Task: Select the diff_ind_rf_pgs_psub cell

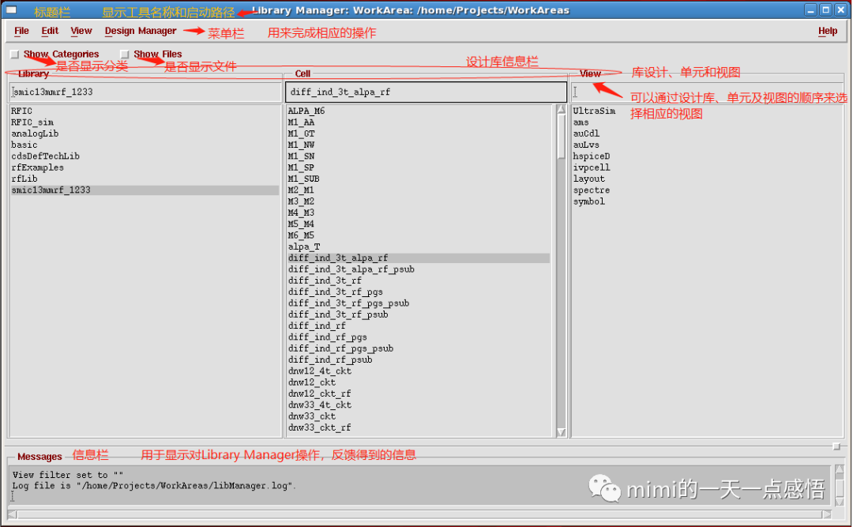Action: pyautogui.click(x=341, y=349)
